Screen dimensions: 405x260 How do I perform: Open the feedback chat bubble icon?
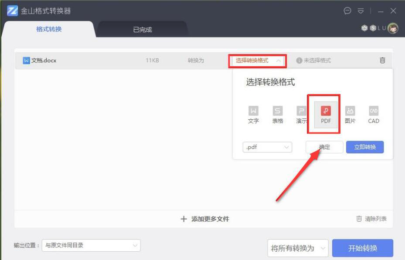pyautogui.click(x=347, y=11)
